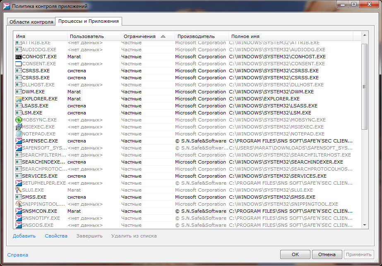Click the CONHOST.EXE console icon
The image size is (382, 266).
pyautogui.click(x=19, y=57)
